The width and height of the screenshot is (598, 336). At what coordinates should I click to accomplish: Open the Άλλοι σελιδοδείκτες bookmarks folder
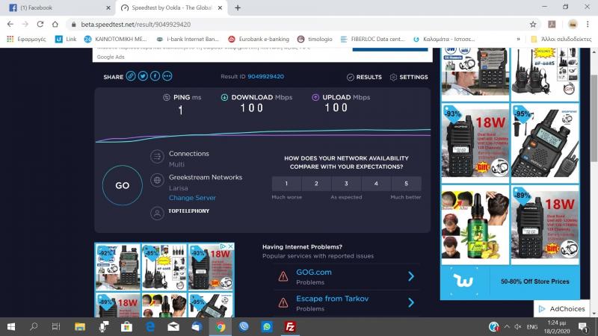(561, 39)
